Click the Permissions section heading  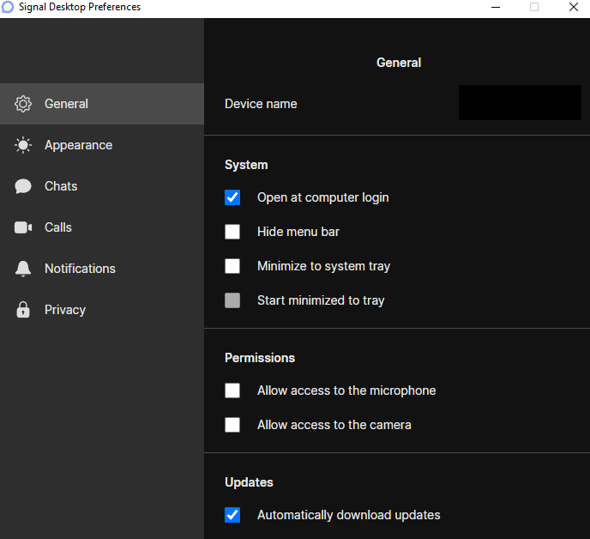click(x=260, y=358)
